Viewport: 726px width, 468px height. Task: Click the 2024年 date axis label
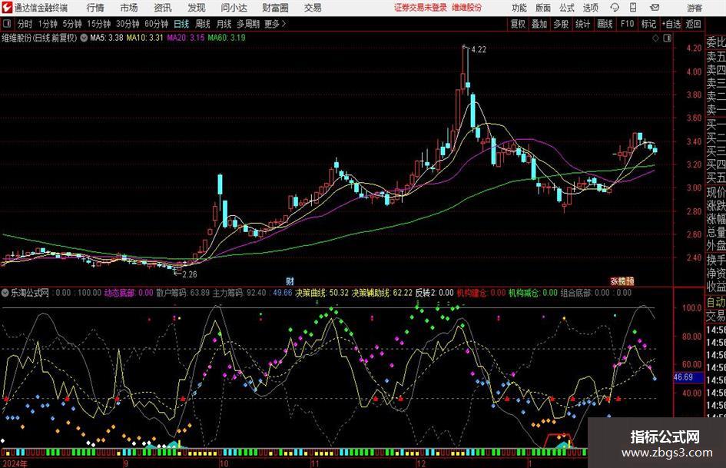pyautogui.click(x=15, y=463)
